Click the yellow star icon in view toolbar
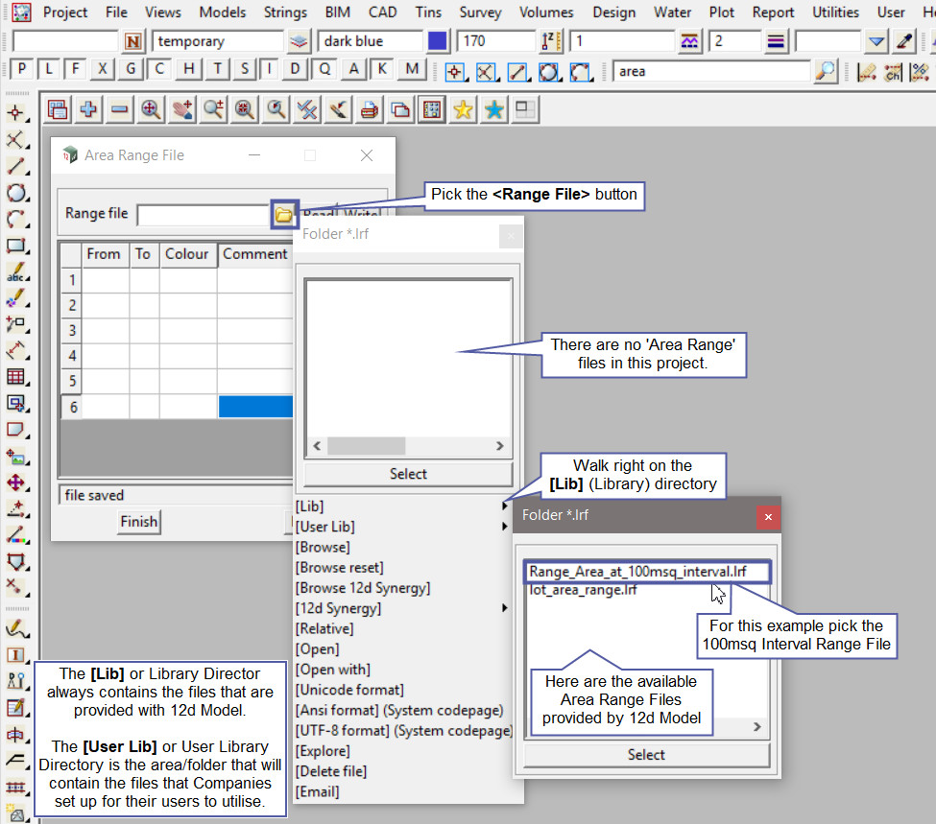The height and width of the screenshot is (824, 936). 463,110
